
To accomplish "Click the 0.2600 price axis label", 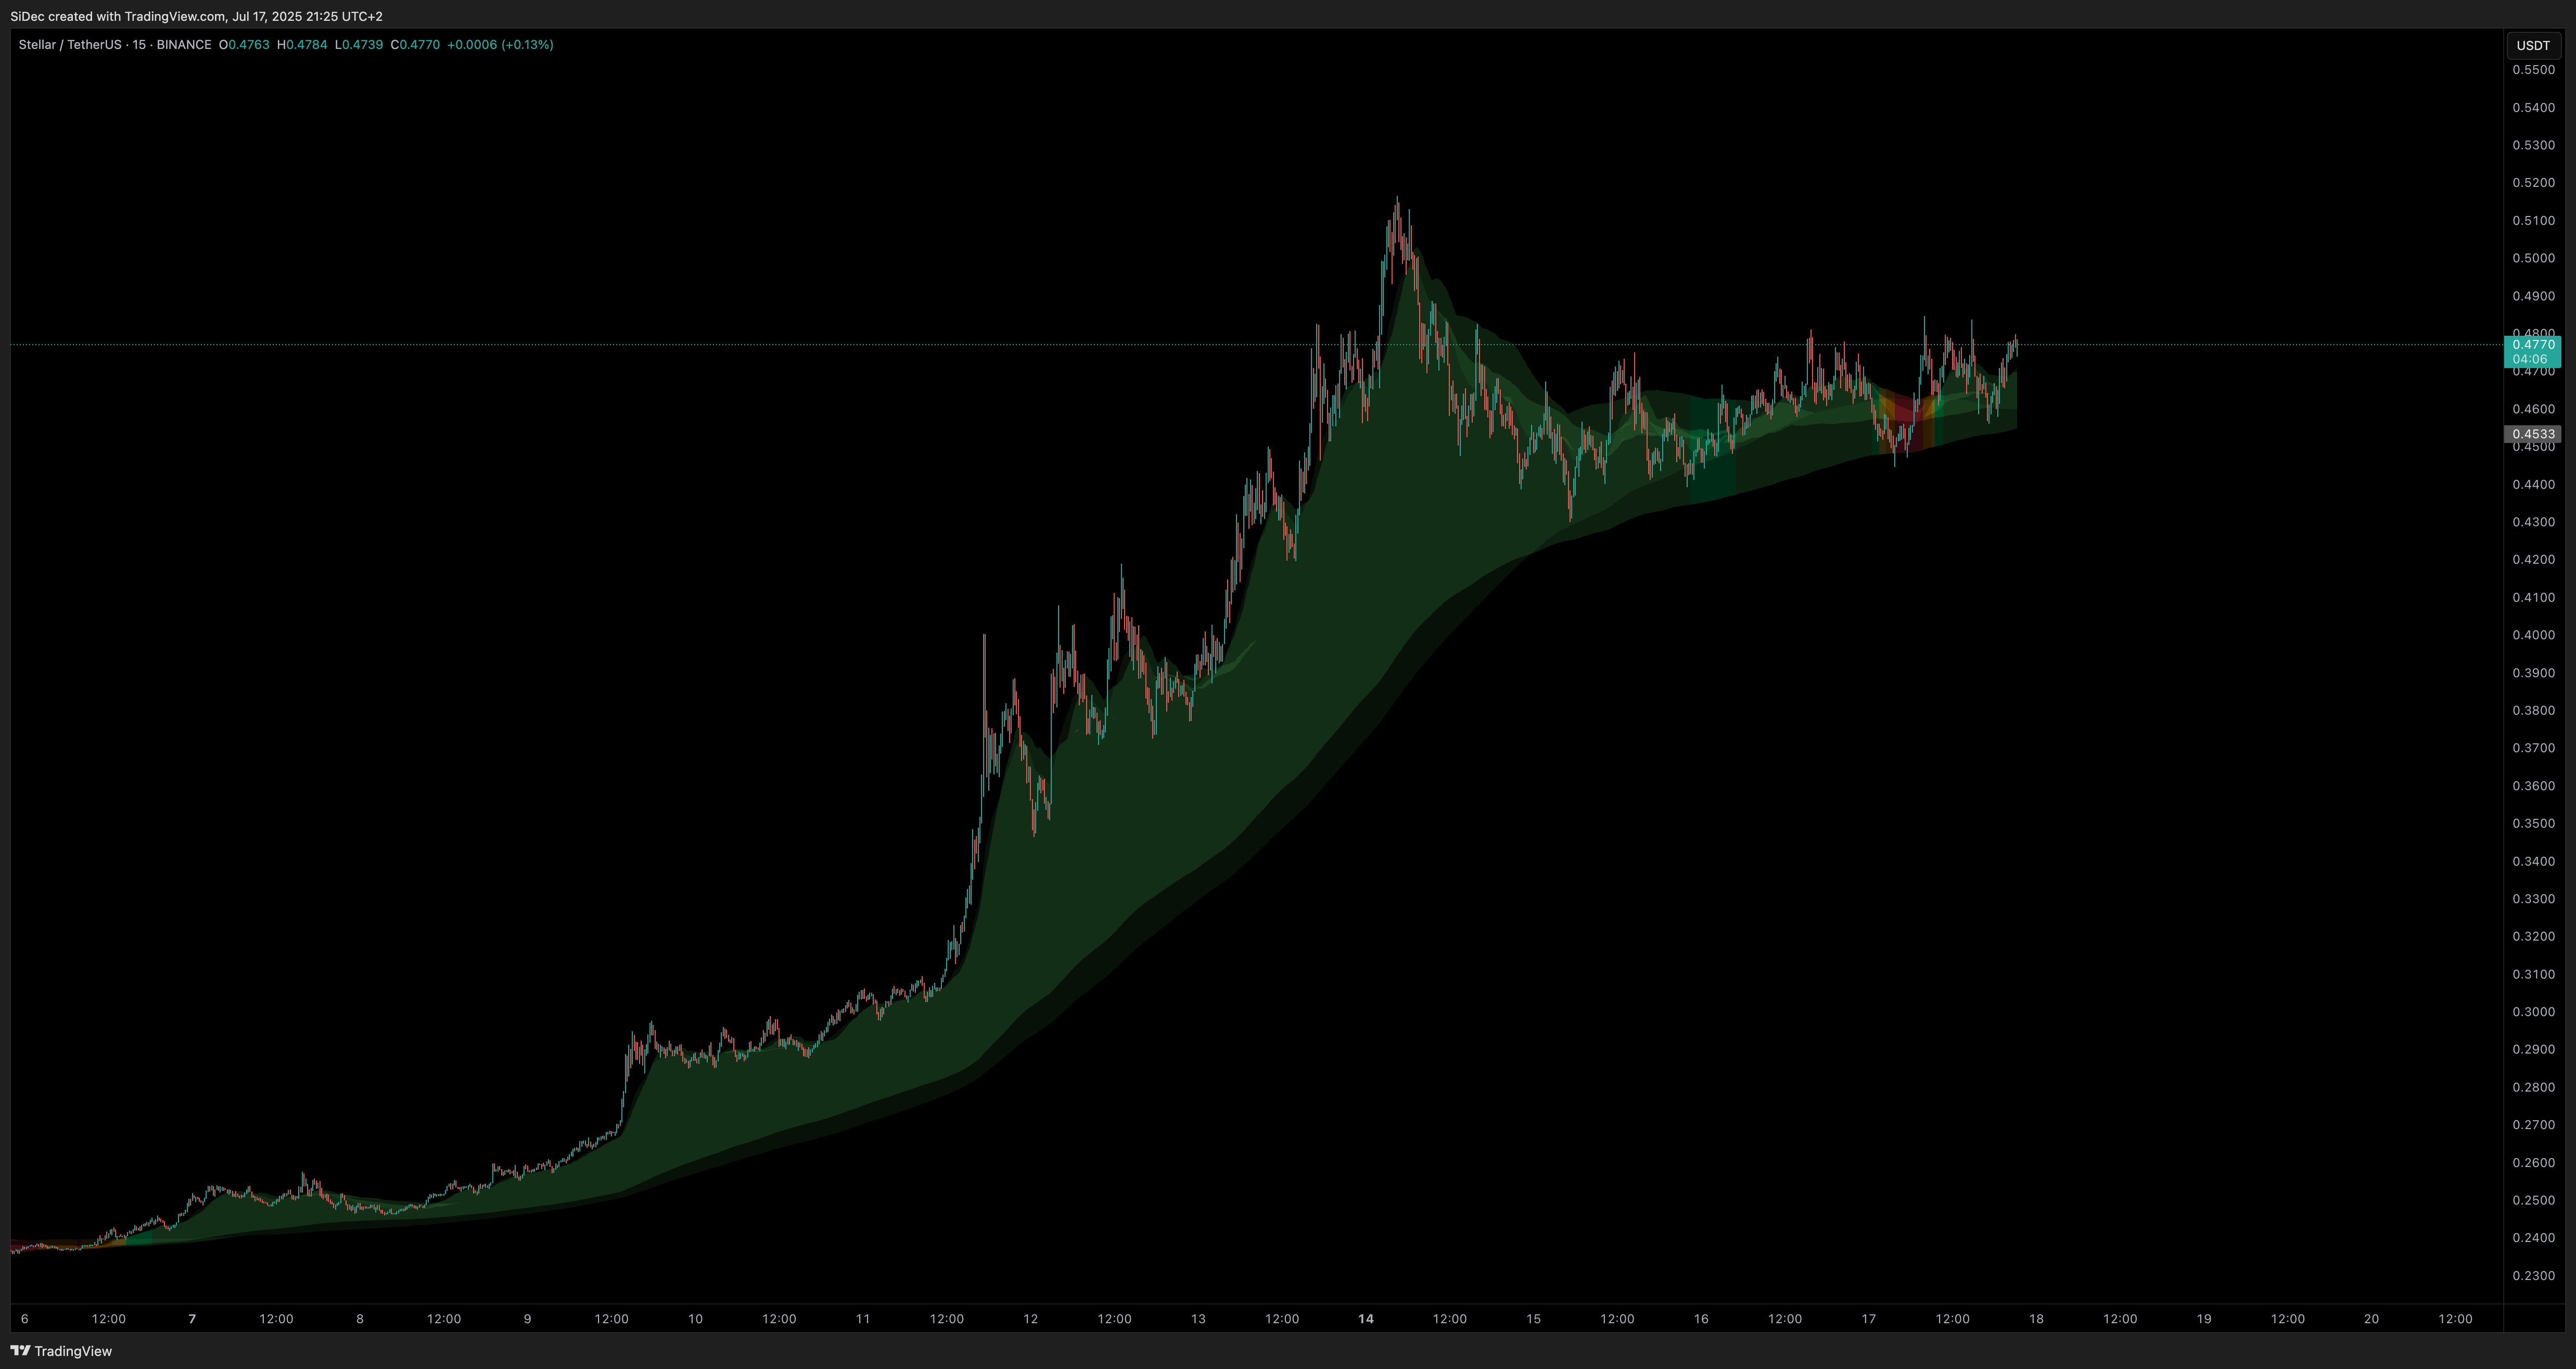I will (x=2533, y=1163).
